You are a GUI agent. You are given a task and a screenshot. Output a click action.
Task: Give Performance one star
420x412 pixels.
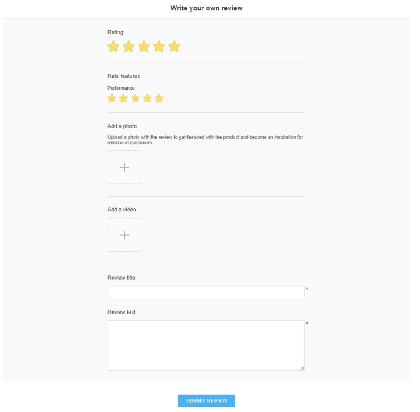111,98
